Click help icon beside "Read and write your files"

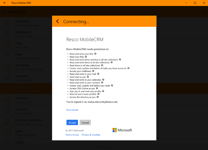95,54
